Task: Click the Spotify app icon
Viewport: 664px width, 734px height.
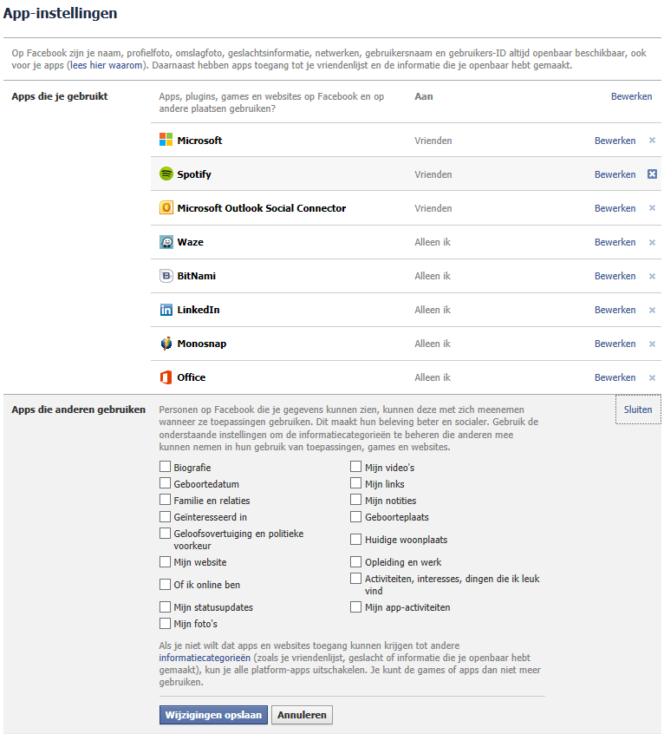Action: 166,174
